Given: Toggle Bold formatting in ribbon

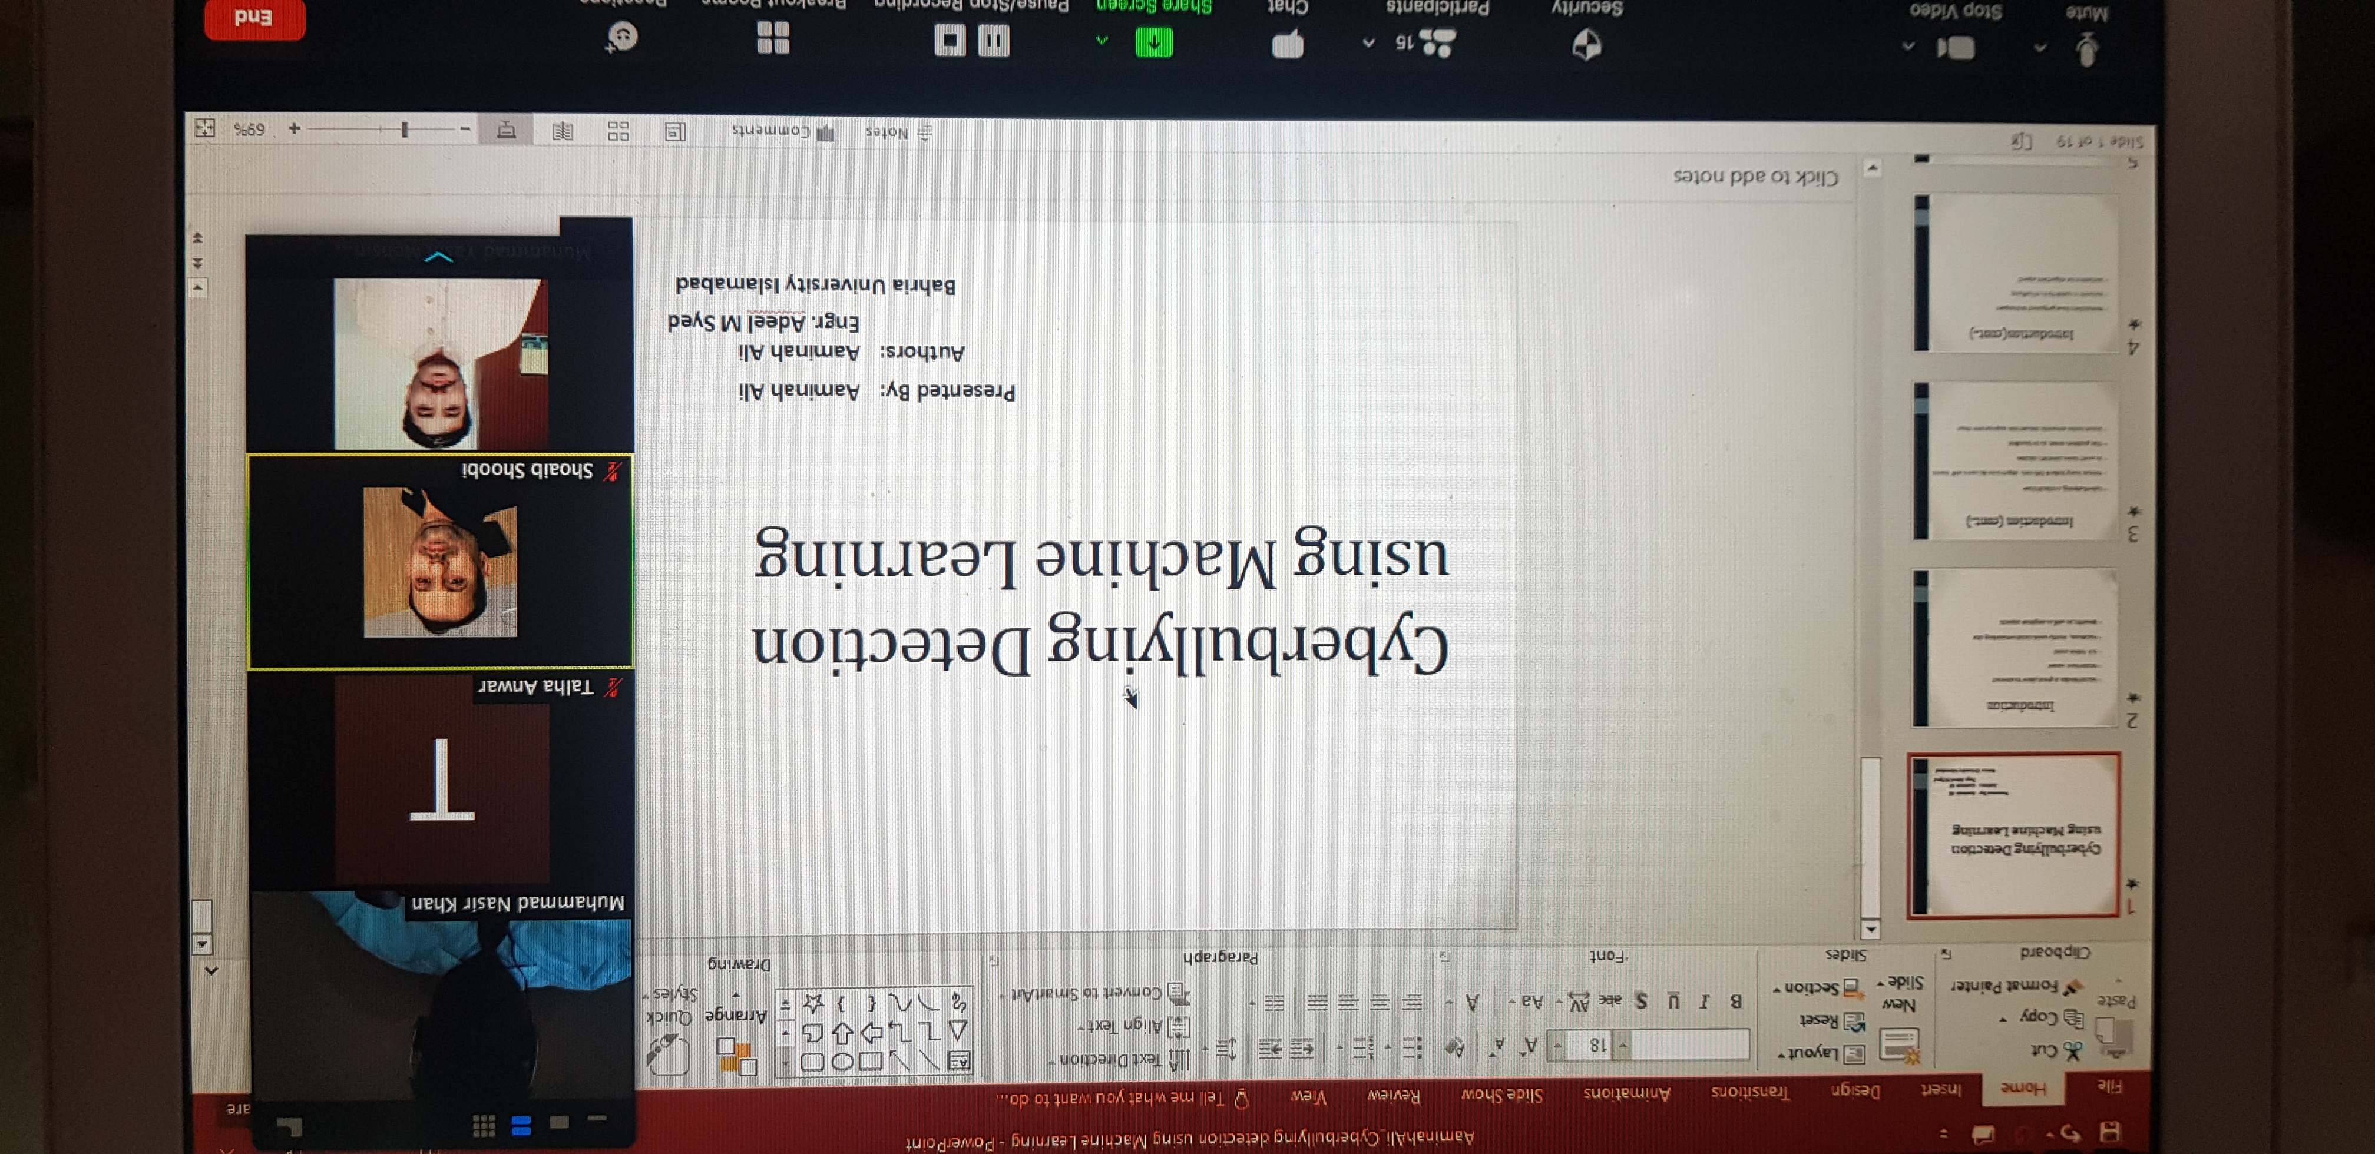Looking at the screenshot, I should click(x=1735, y=1001).
